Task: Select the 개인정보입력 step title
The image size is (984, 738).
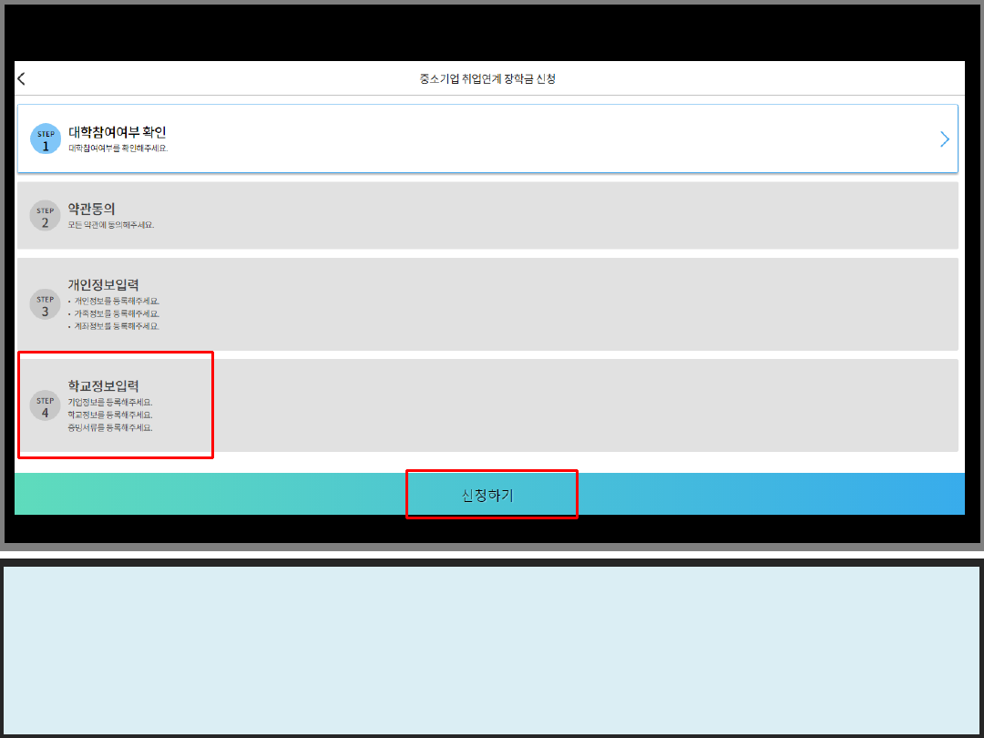Action: (103, 284)
